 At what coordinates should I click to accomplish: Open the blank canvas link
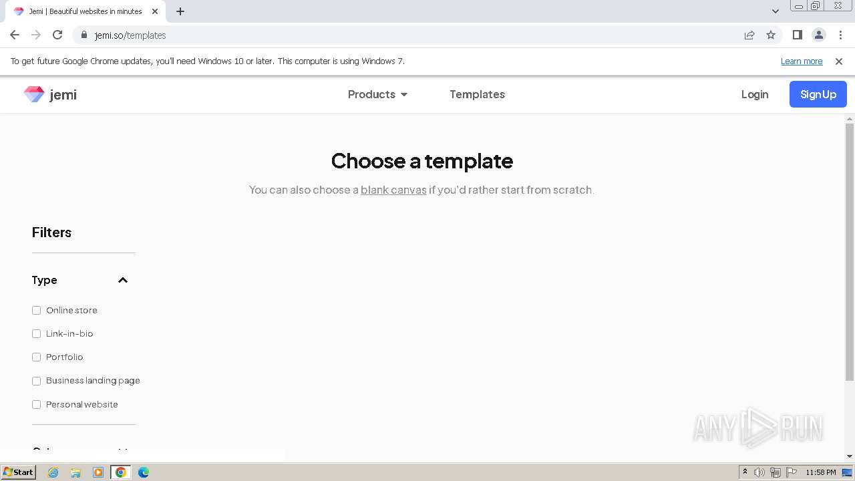tap(393, 190)
